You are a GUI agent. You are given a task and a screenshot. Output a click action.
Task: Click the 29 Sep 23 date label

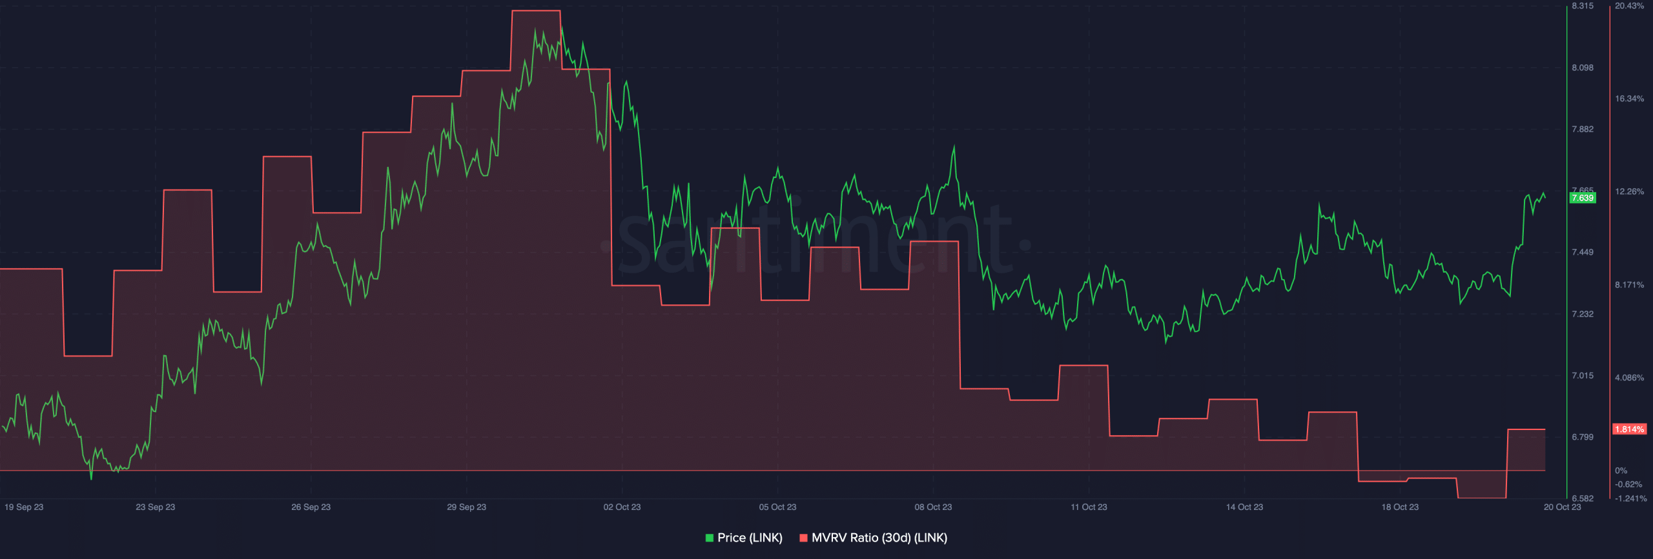point(467,507)
